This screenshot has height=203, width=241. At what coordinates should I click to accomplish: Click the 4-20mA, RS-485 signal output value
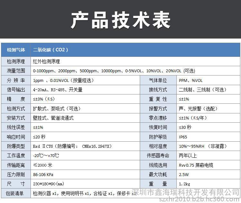tap(58, 90)
